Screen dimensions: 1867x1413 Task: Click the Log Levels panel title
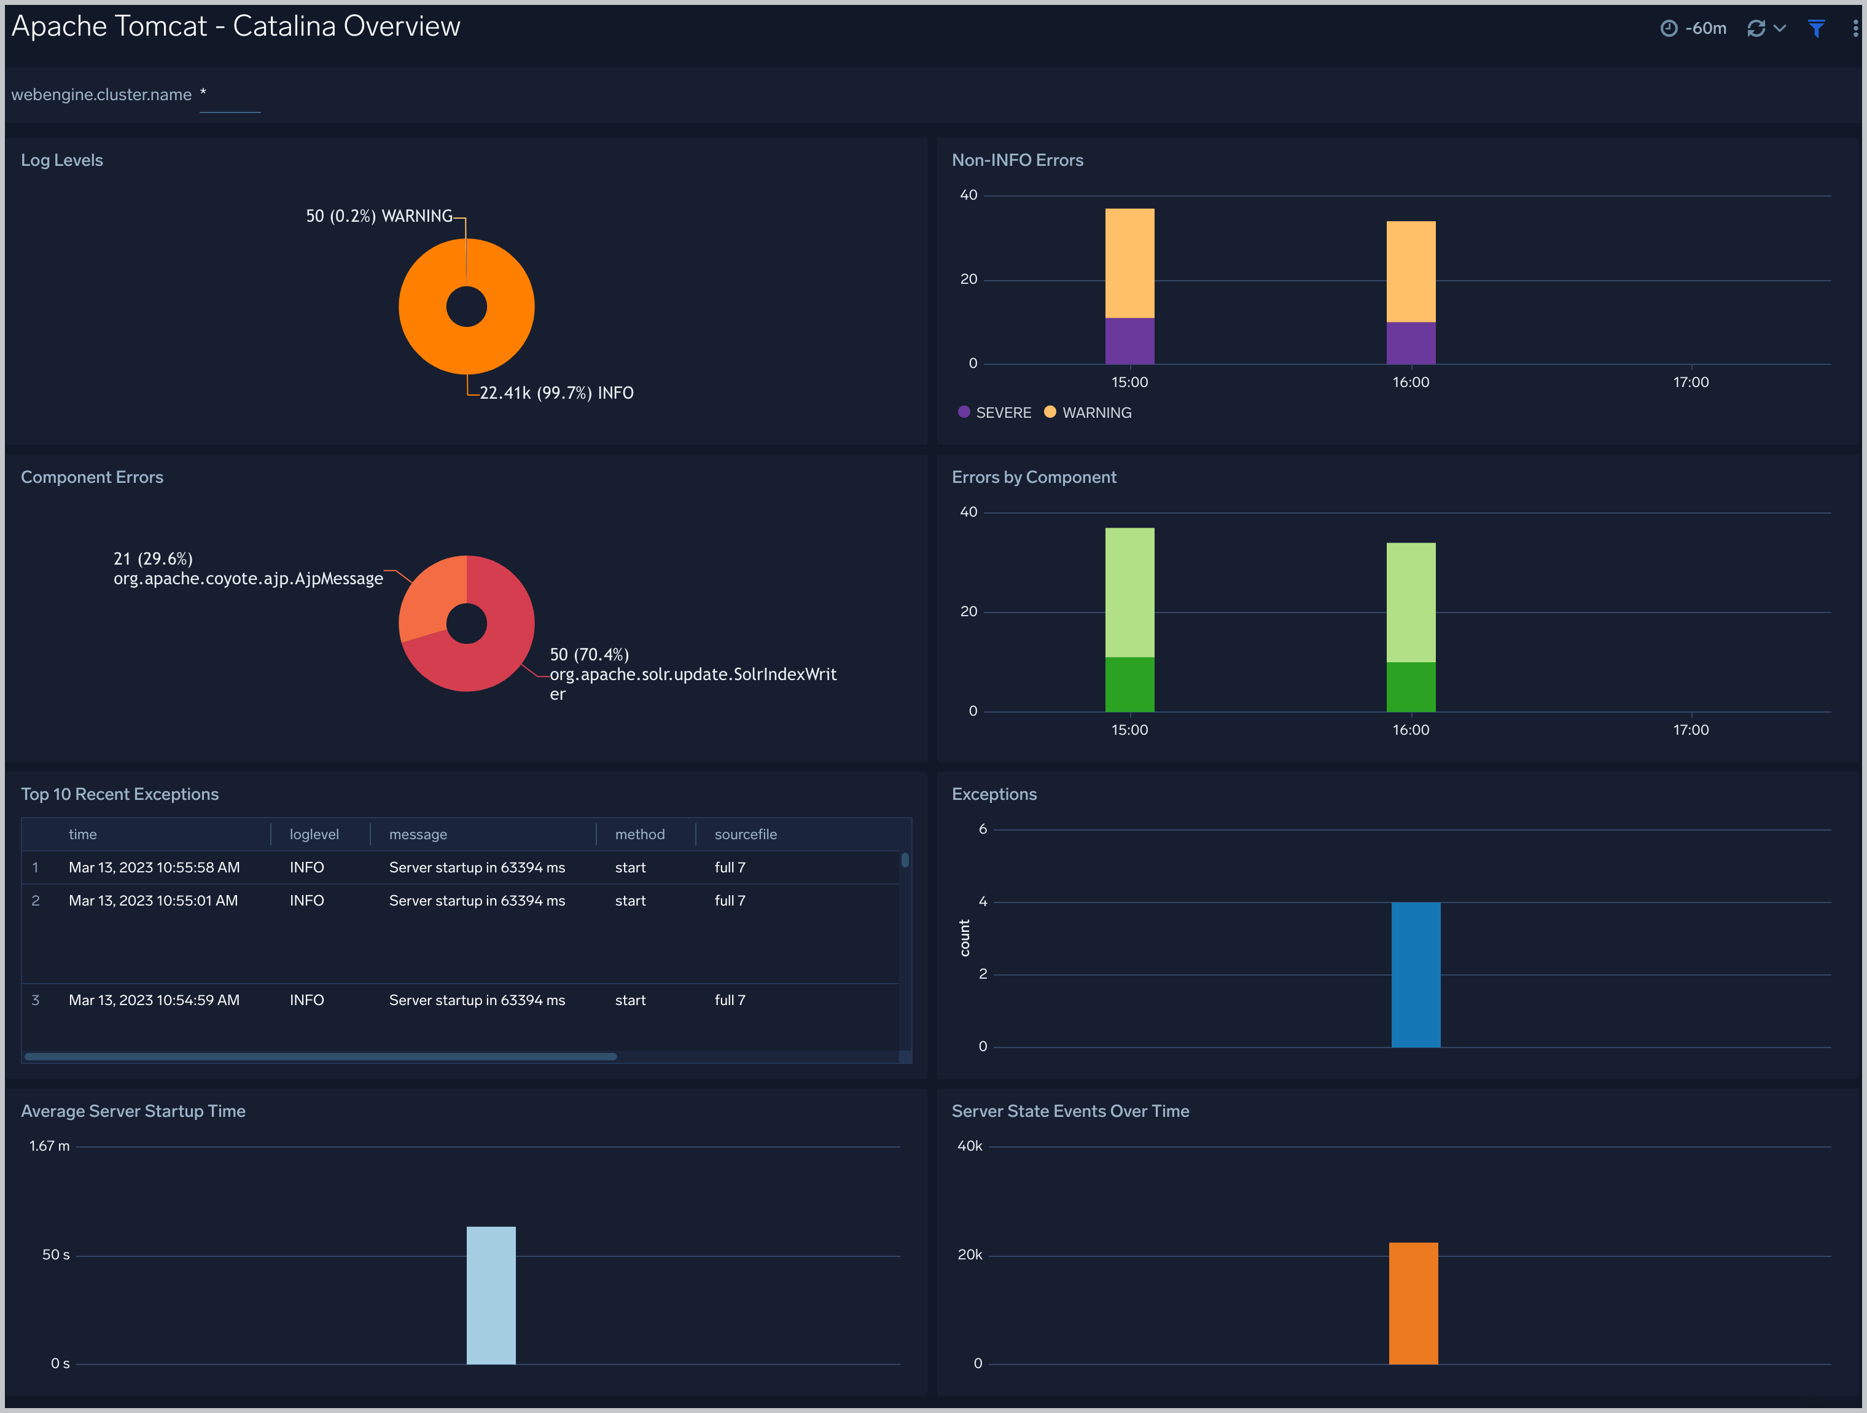pyautogui.click(x=61, y=160)
